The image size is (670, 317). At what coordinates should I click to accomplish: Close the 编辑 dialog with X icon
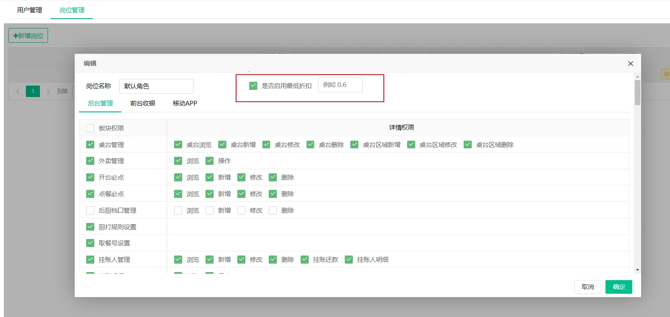tap(631, 64)
